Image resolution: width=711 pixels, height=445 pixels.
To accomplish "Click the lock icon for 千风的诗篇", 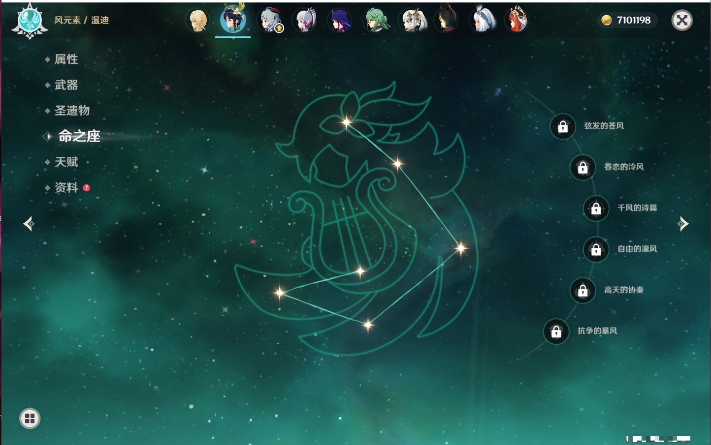I will tap(596, 208).
